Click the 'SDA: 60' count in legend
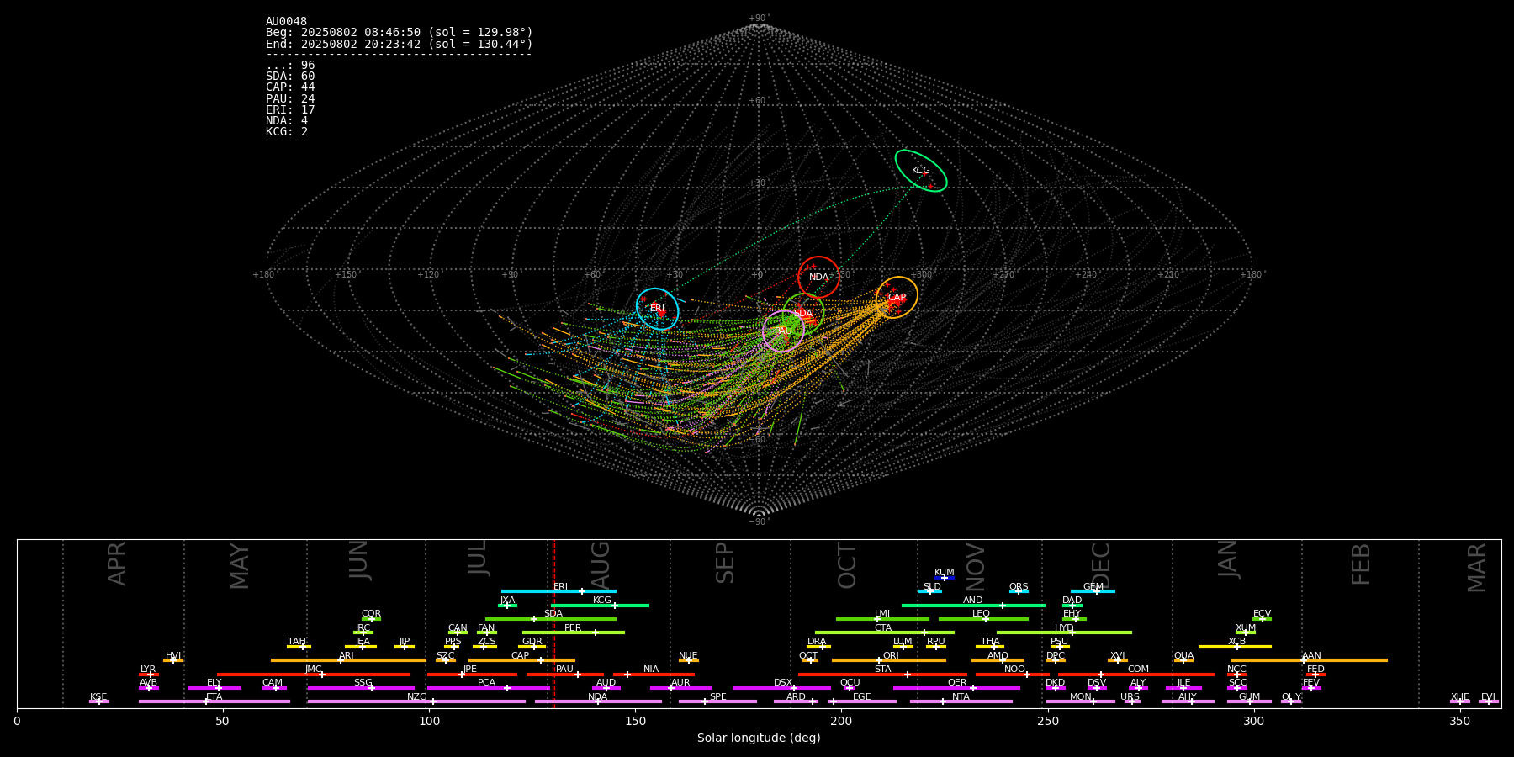1514x757 pixels. [290, 77]
